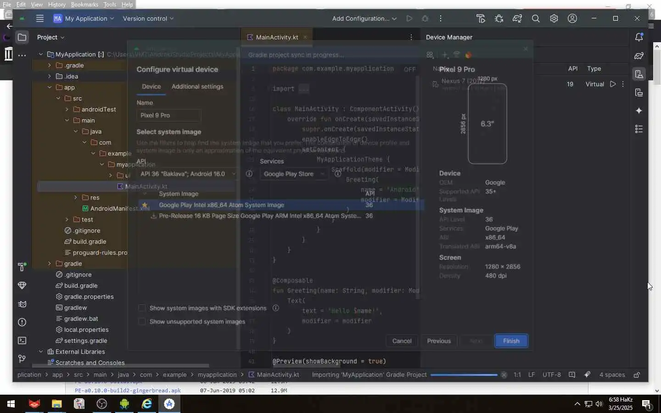Viewport: 661px width, 413px height.
Task: Toggle the OFF indicator in editor
Action: click(x=409, y=69)
